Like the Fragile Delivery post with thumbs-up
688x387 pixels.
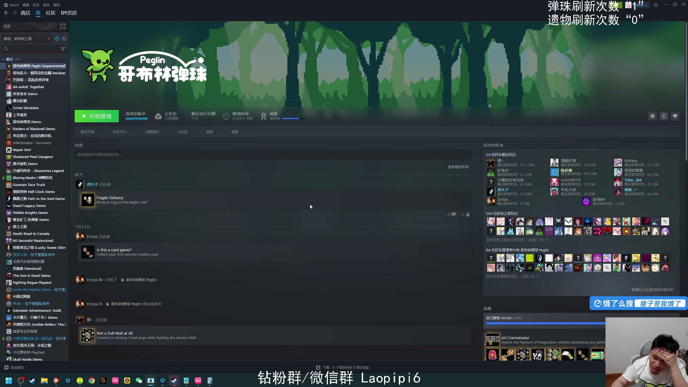[468, 214]
